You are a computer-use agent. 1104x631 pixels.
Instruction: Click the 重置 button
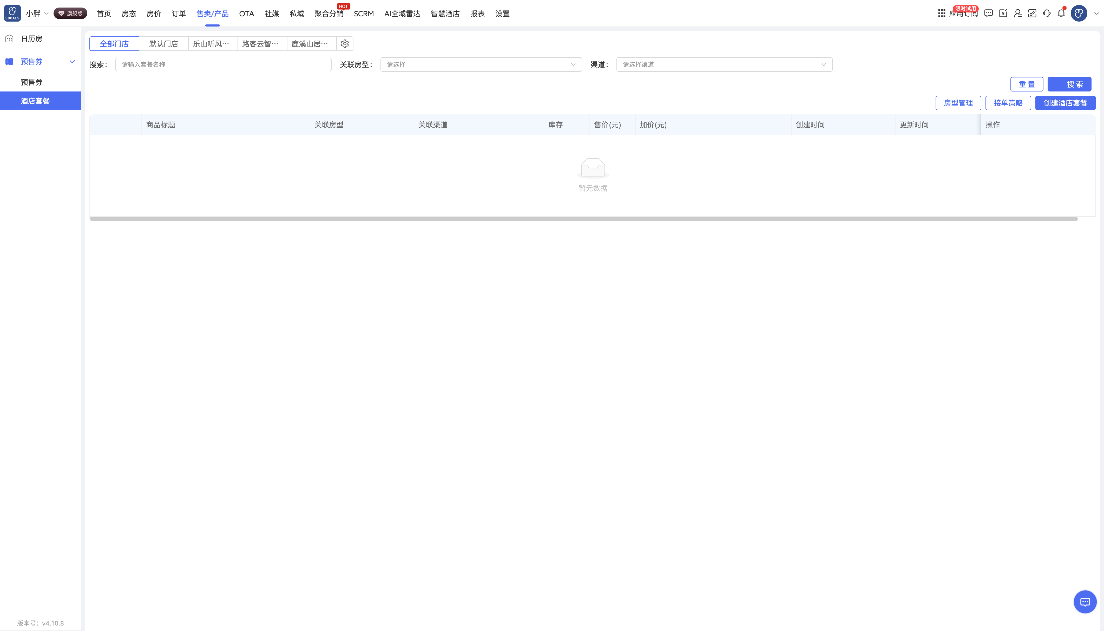(x=1027, y=84)
